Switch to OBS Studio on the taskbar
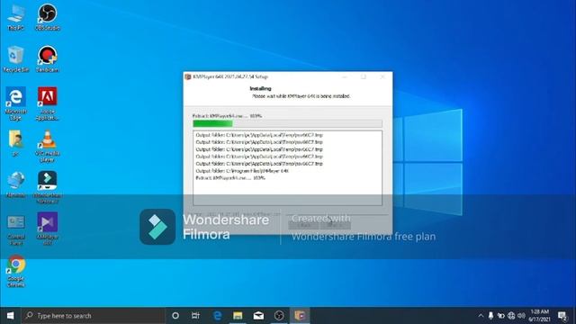 pyautogui.click(x=279, y=316)
